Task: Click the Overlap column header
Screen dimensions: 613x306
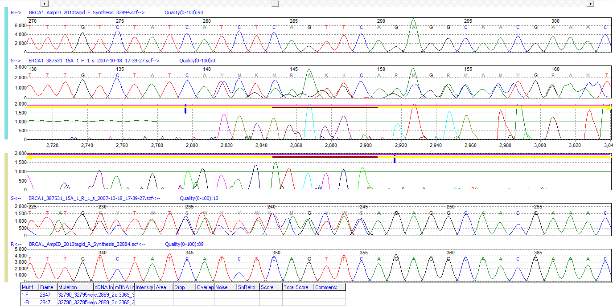Action: [x=205, y=287]
